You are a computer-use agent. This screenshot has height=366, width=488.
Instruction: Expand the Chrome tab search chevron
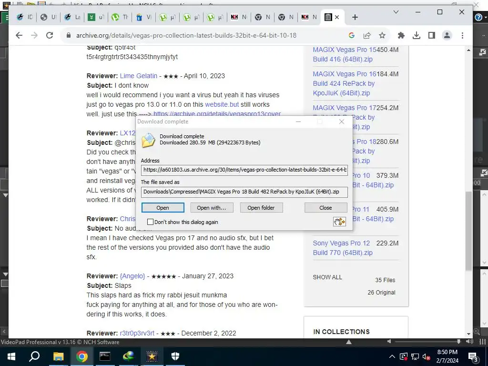click(x=396, y=12)
